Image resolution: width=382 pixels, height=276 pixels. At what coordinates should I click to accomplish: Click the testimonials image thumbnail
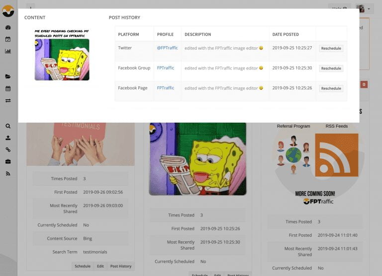click(x=81, y=144)
